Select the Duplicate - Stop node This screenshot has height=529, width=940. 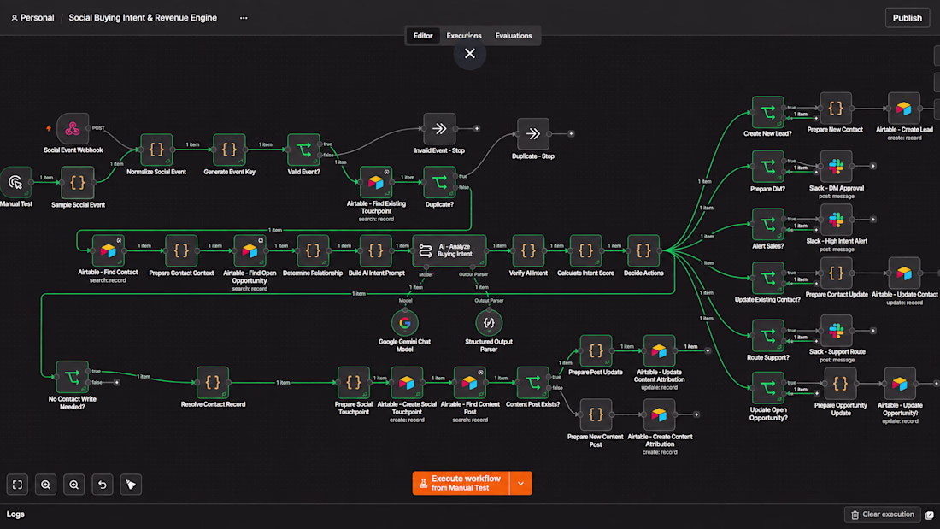533,134
